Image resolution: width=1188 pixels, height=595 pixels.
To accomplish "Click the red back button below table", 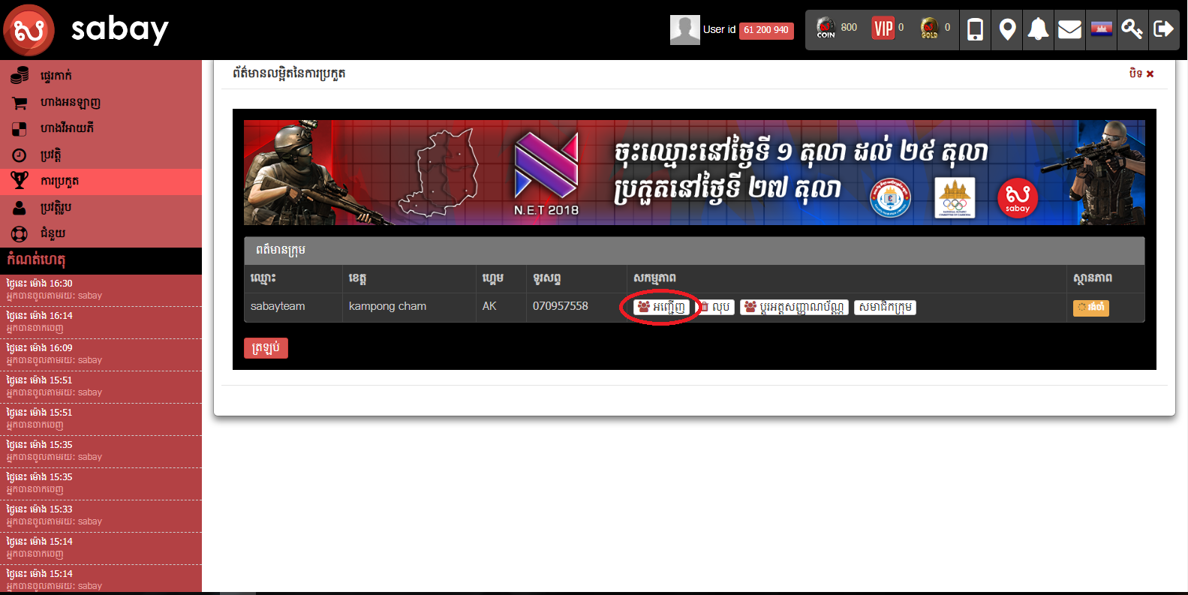I will [266, 348].
